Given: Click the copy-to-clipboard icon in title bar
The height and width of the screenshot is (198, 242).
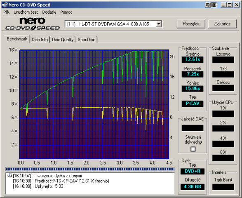Looking at the screenshot, I should (x=208, y=5).
